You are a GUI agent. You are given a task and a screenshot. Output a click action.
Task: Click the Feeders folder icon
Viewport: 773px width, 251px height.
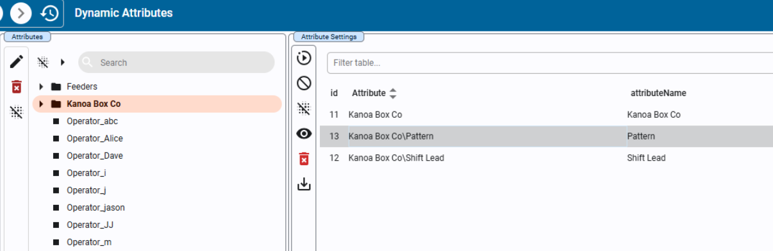(56, 86)
